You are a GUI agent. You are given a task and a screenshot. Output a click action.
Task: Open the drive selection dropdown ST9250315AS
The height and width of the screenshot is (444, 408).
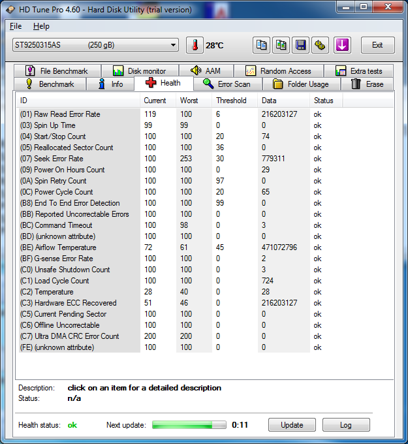click(x=95, y=45)
